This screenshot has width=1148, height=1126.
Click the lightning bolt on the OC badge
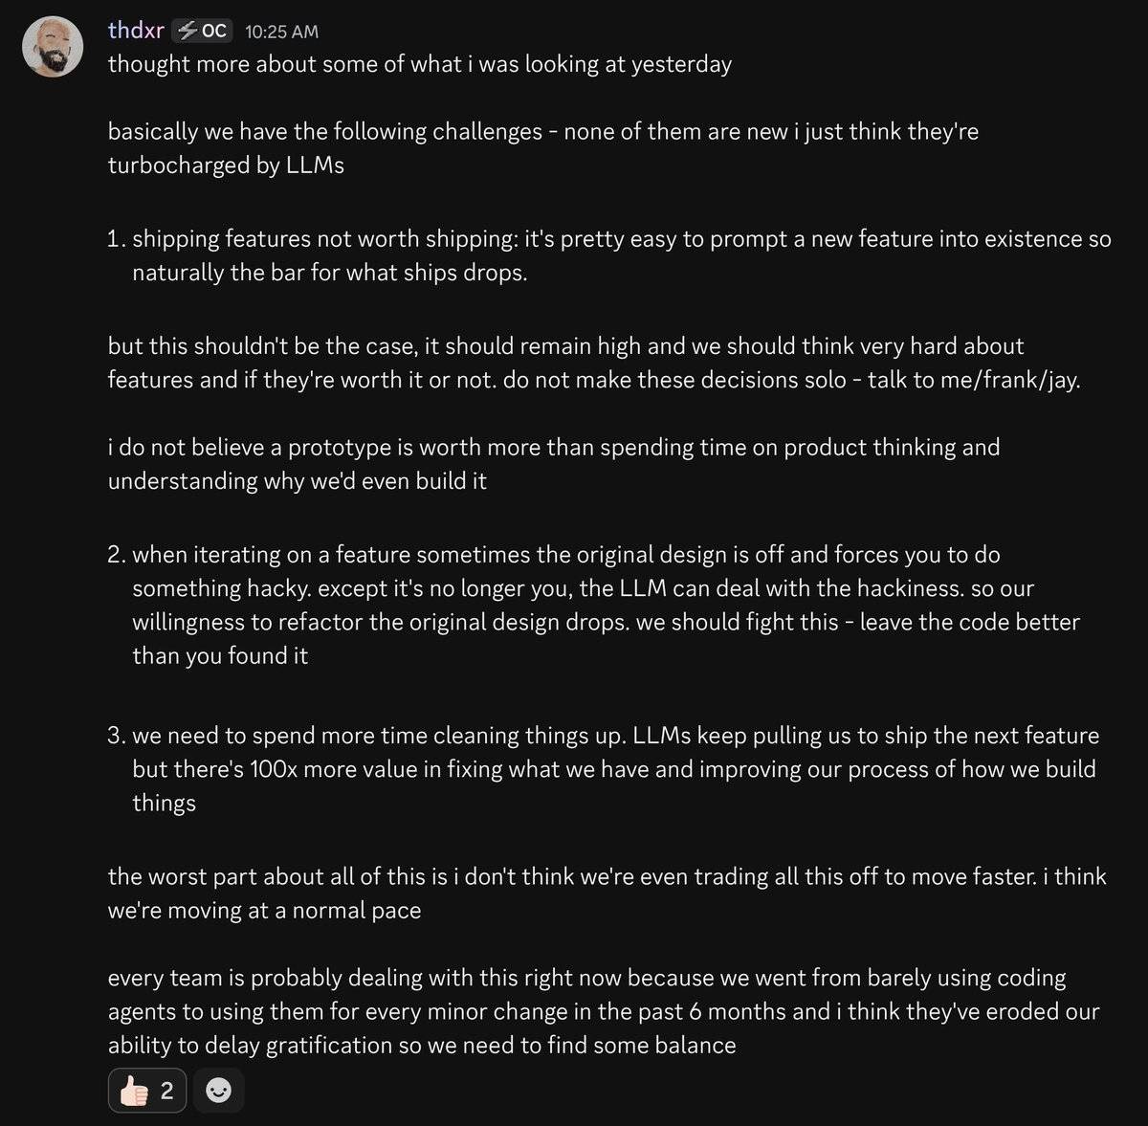click(x=188, y=31)
